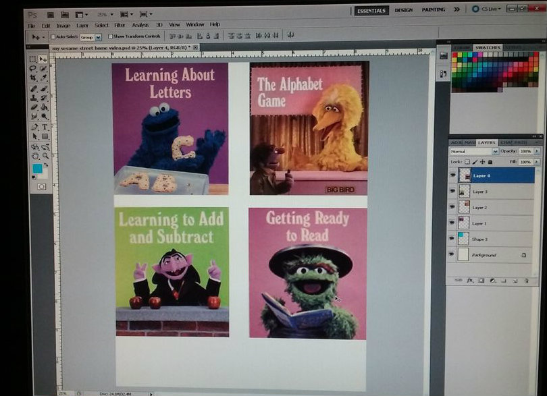Screen dimensions: 547x396
Task: Open the Screen Mode dropdown
Action: pyautogui.click(x=146, y=14)
